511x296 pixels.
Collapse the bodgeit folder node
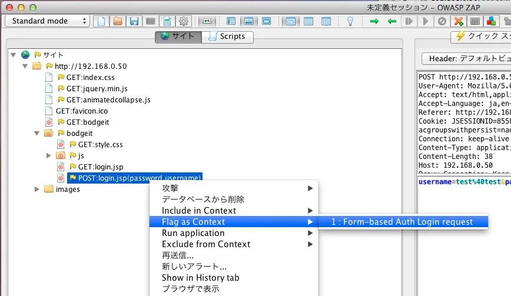37,133
